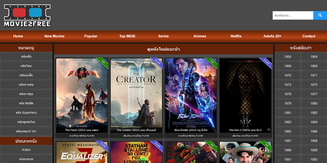Select year 1986
This screenshot has width=327, height=163.
click(x=314, y=131)
